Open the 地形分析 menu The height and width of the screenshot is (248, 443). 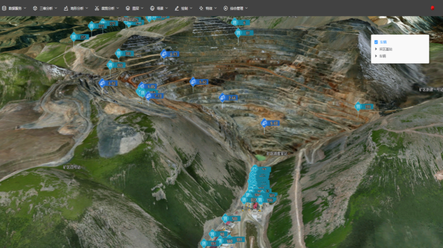(x=76, y=8)
